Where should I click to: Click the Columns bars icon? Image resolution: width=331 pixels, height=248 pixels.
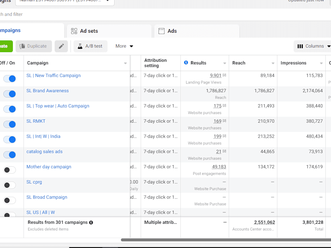(300, 46)
